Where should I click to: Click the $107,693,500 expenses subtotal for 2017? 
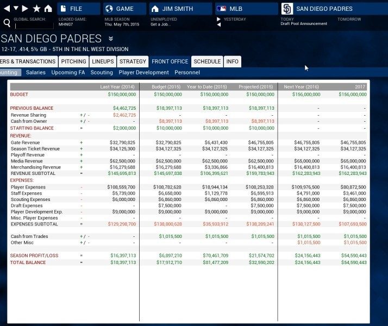(x=353, y=224)
